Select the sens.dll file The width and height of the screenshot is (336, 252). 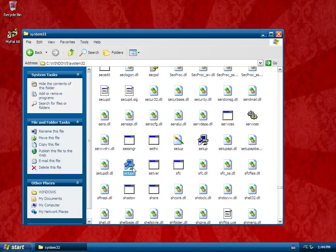pos(104,118)
